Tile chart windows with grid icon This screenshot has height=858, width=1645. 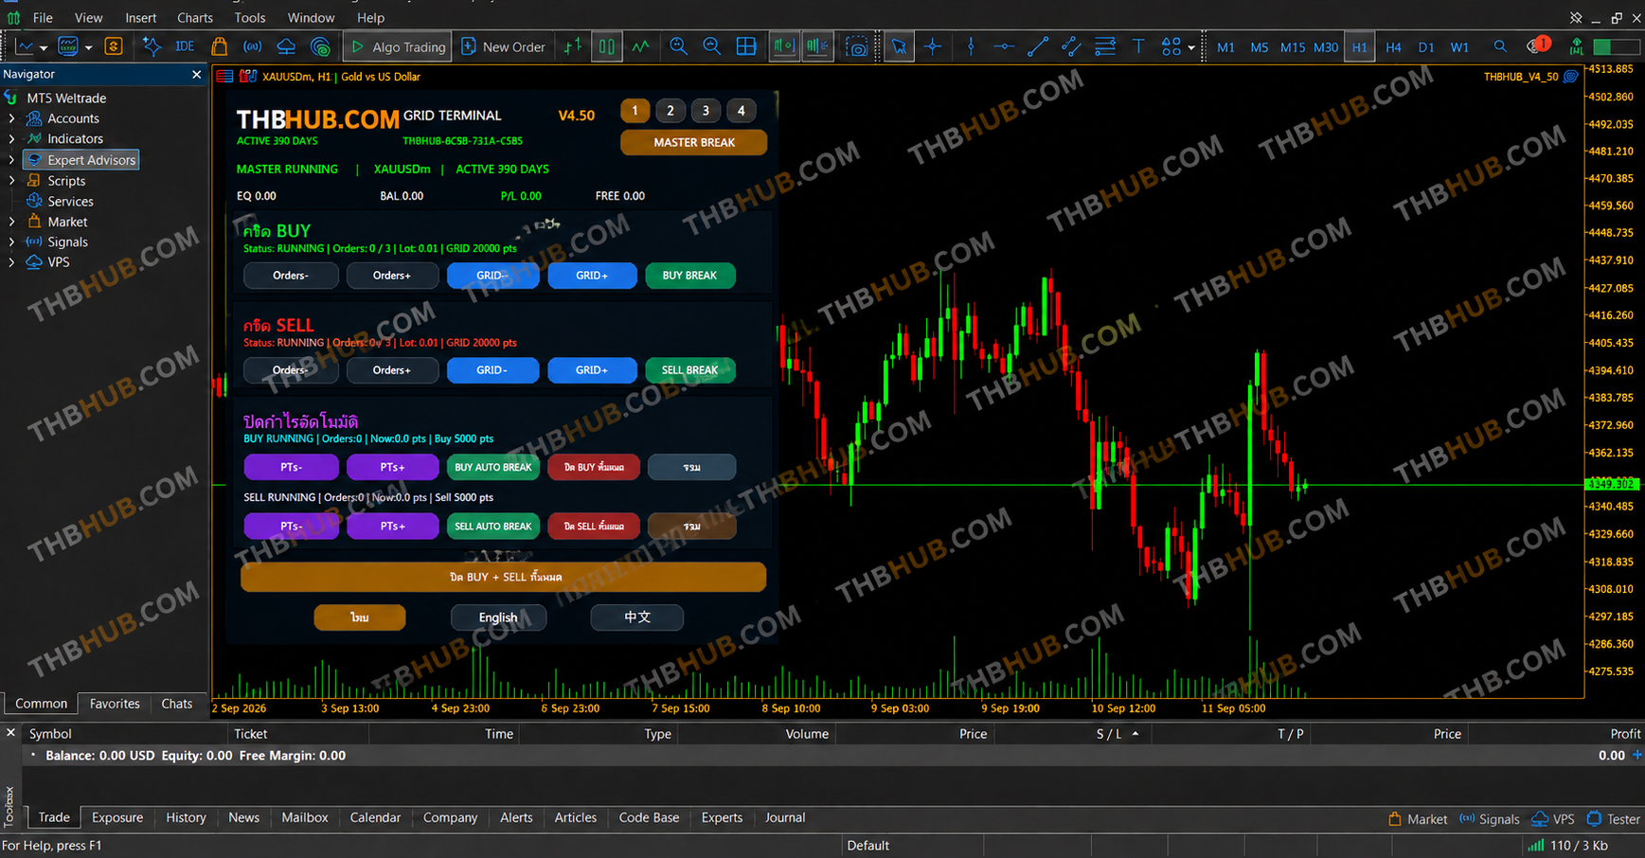click(746, 46)
